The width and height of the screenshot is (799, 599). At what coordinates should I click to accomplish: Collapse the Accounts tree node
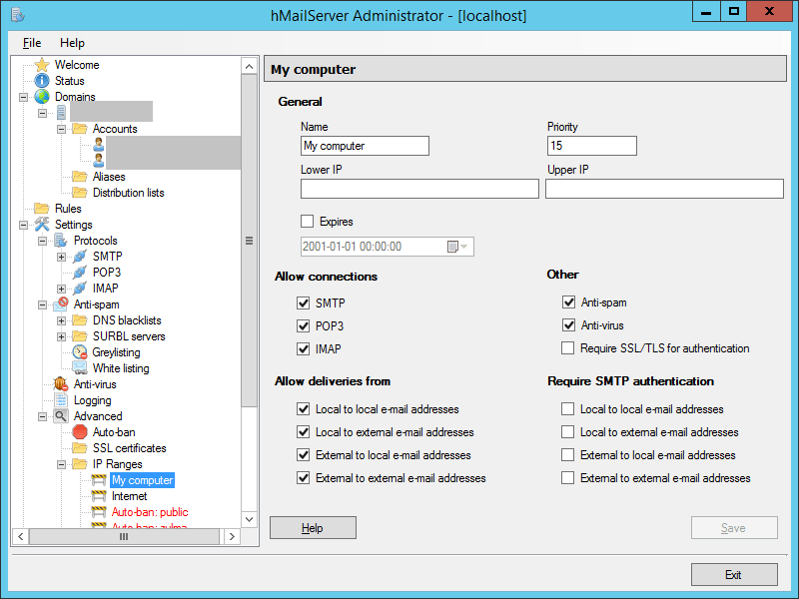point(61,129)
